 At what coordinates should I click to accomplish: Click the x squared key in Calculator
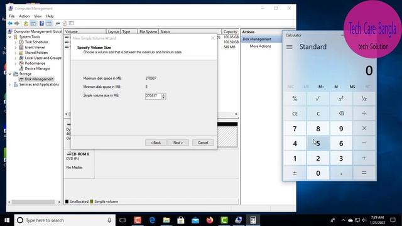point(341,99)
